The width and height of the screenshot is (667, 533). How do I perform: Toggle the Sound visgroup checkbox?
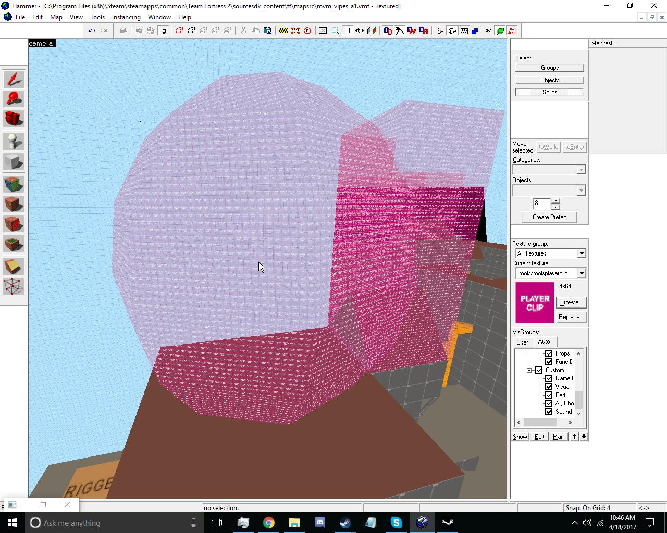point(549,412)
